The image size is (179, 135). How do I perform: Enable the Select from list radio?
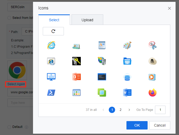pos(9,18)
